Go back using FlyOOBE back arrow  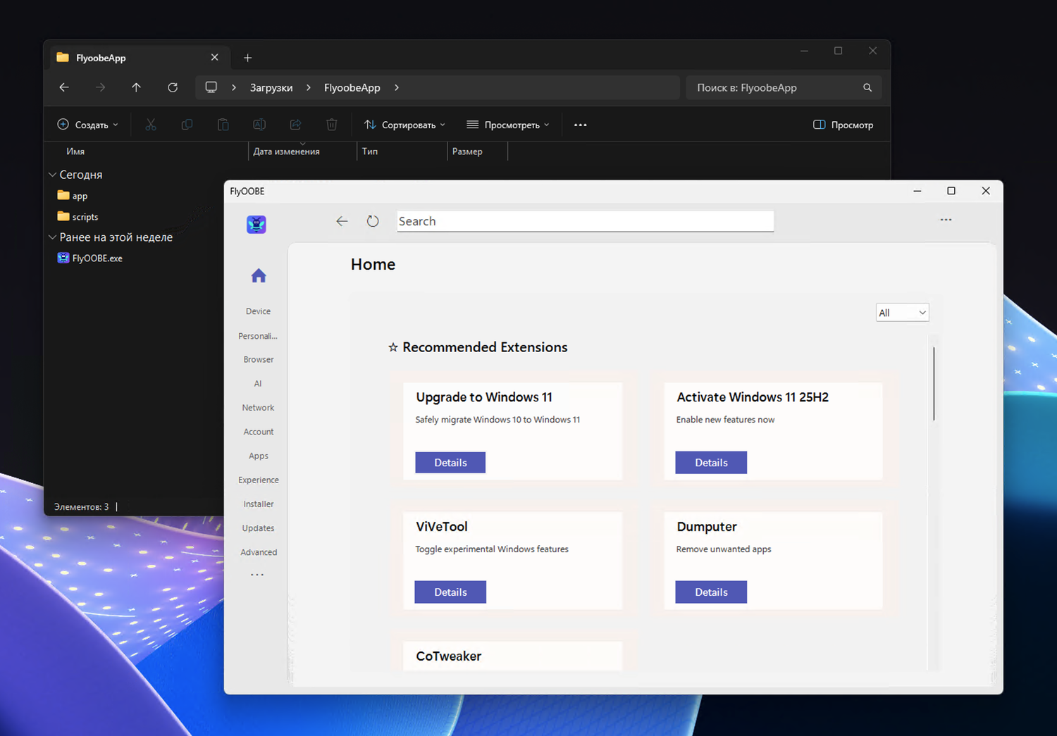pyautogui.click(x=342, y=221)
